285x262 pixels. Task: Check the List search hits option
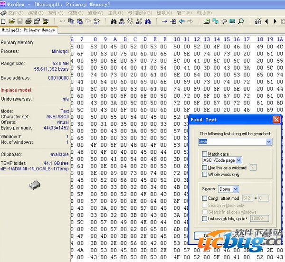[x=205, y=218]
